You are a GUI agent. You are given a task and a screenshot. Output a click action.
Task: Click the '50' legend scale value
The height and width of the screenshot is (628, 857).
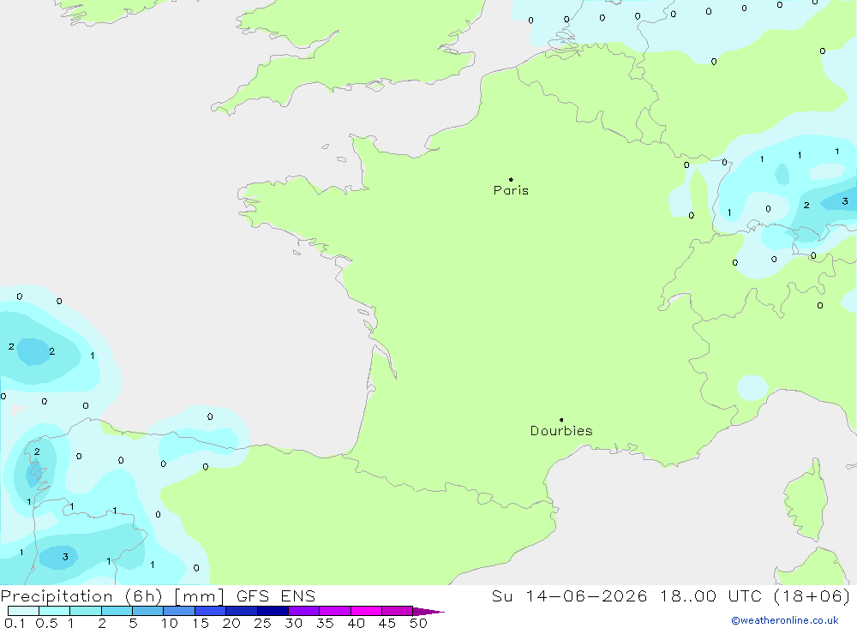[418, 623]
